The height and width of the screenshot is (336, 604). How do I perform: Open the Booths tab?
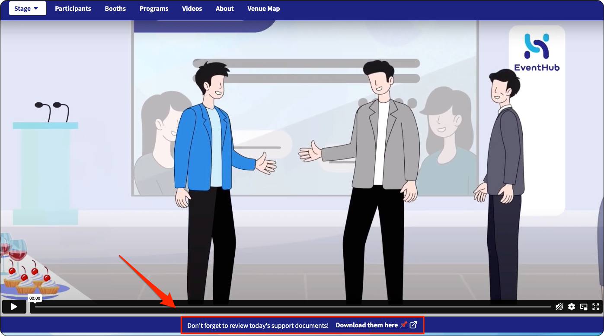(115, 9)
